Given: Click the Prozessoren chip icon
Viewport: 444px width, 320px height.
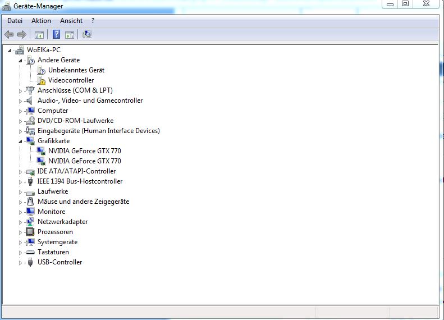Looking at the screenshot, I should 30,232.
